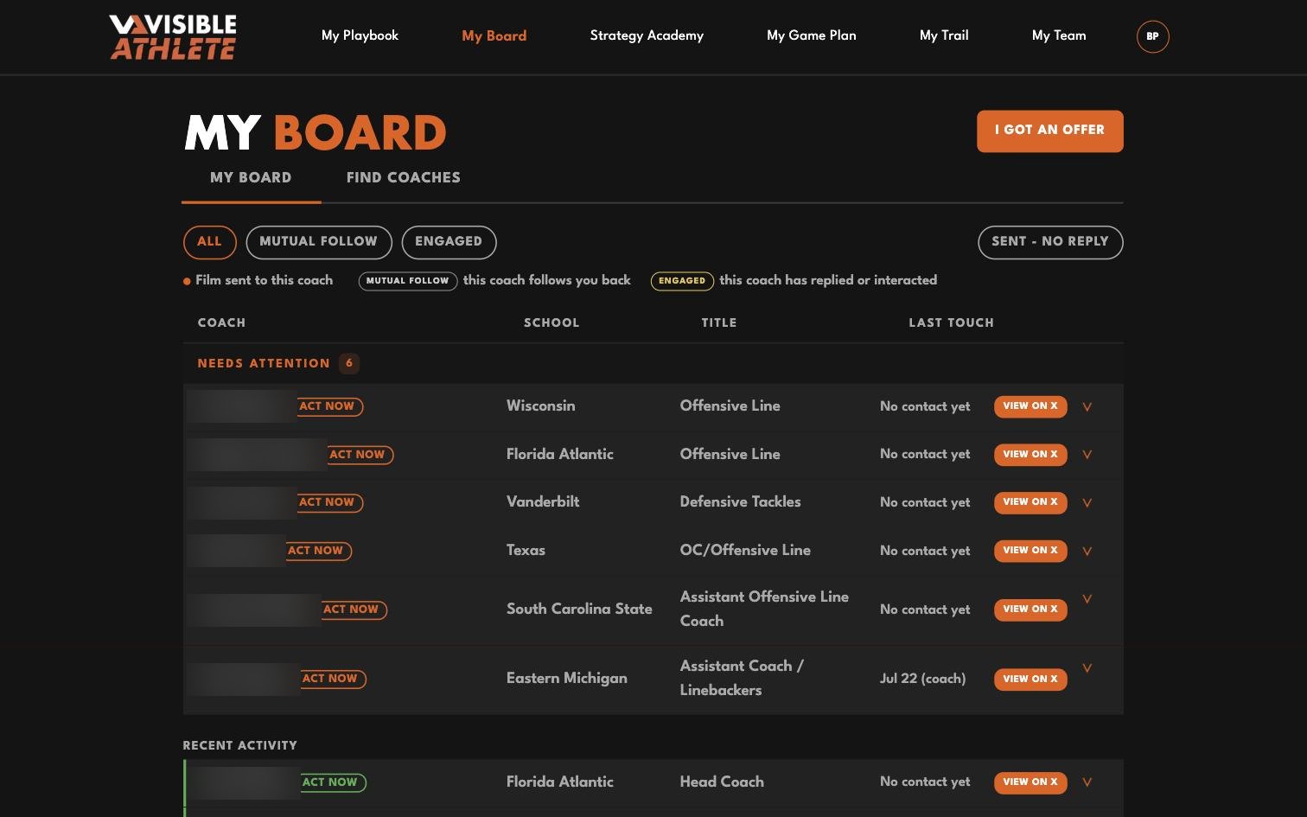Image resolution: width=1307 pixels, height=817 pixels.
Task: Click Act Now on the Texas row
Action: pyautogui.click(x=319, y=551)
